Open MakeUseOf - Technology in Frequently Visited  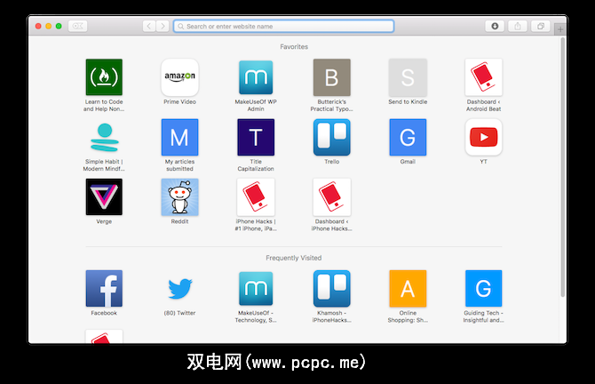pos(256,288)
